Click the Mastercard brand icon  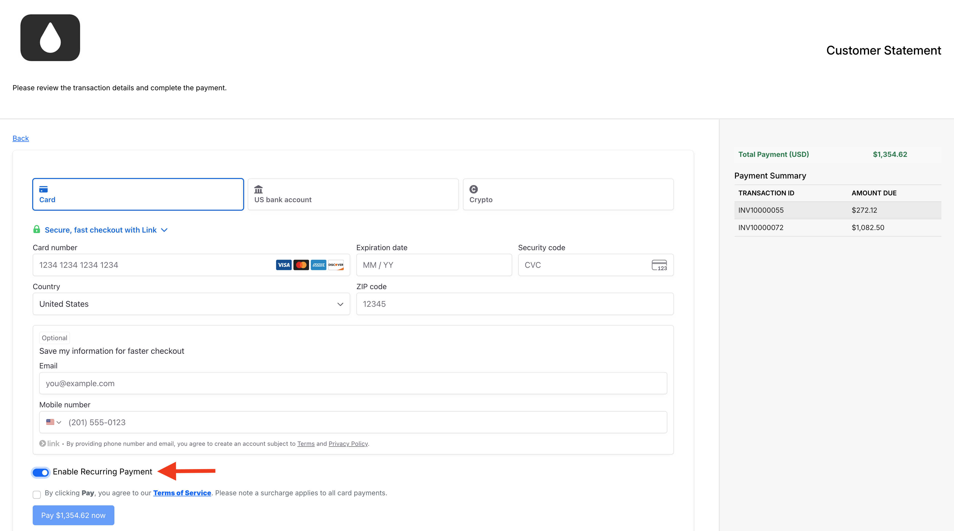(301, 265)
